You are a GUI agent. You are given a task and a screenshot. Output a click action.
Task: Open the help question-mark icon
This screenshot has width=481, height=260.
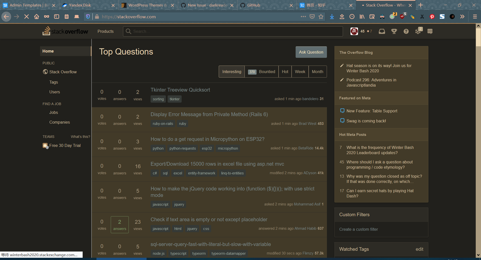406,31
